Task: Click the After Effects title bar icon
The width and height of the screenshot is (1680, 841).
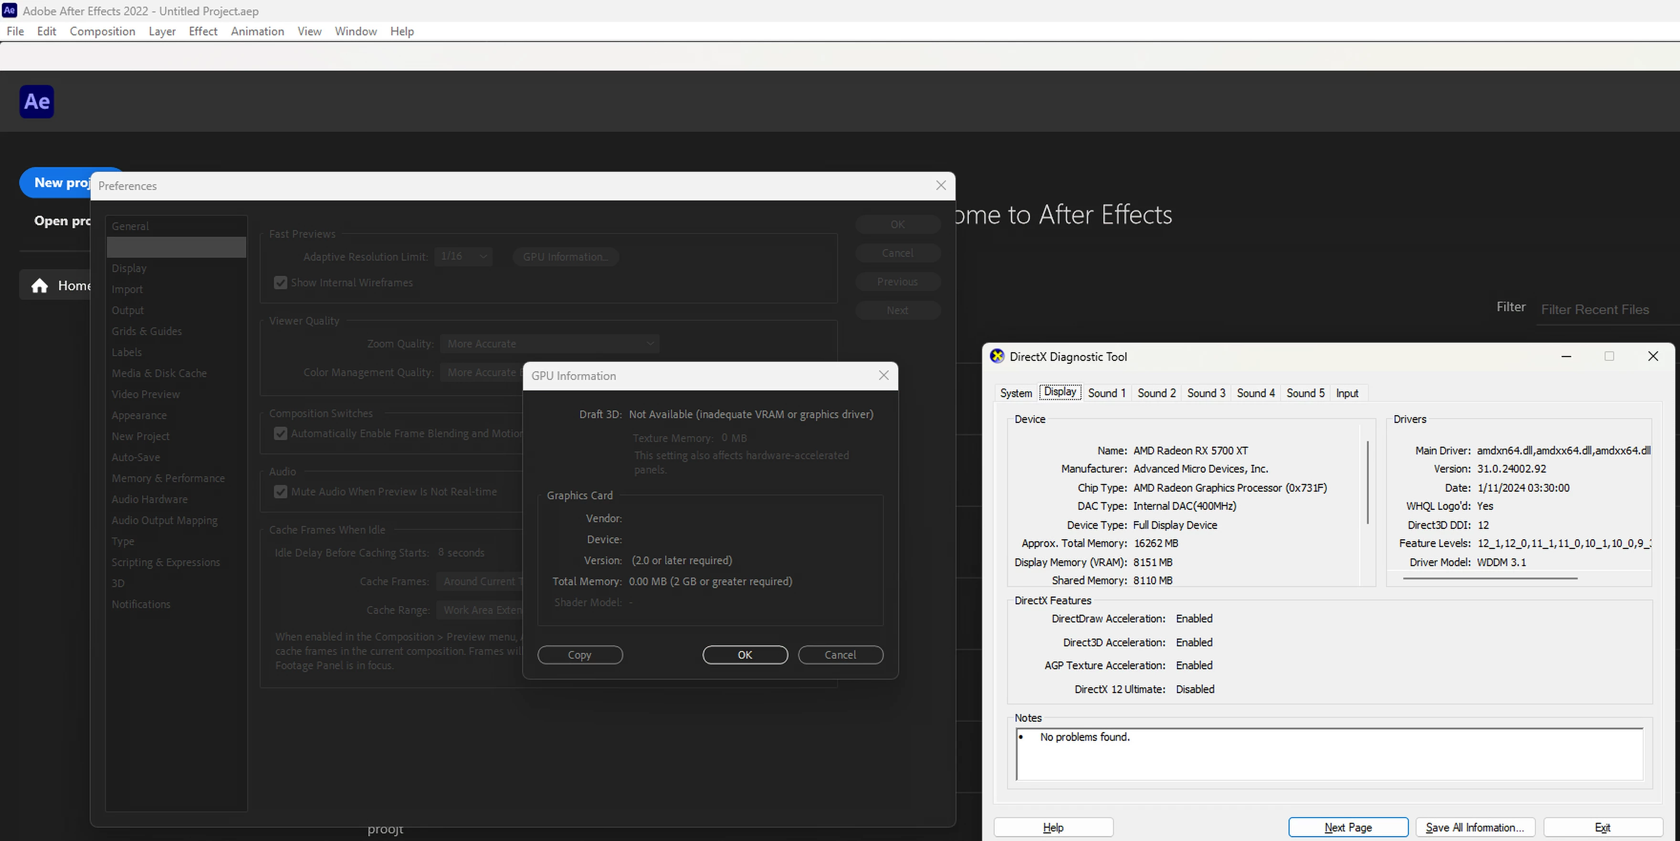Action: click(x=9, y=11)
